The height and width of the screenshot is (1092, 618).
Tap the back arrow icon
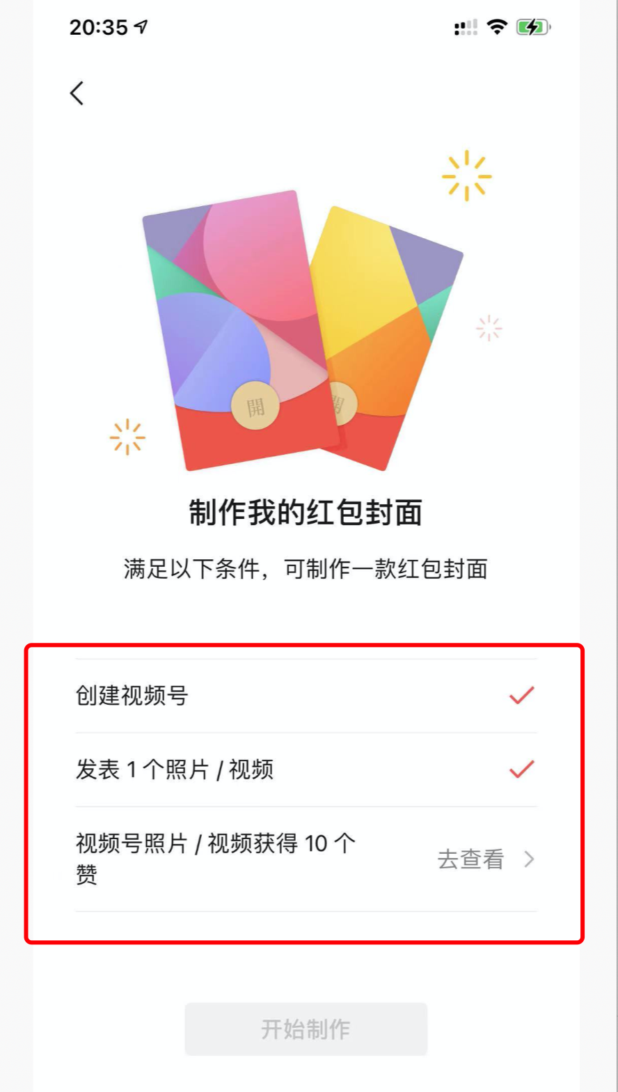77,93
